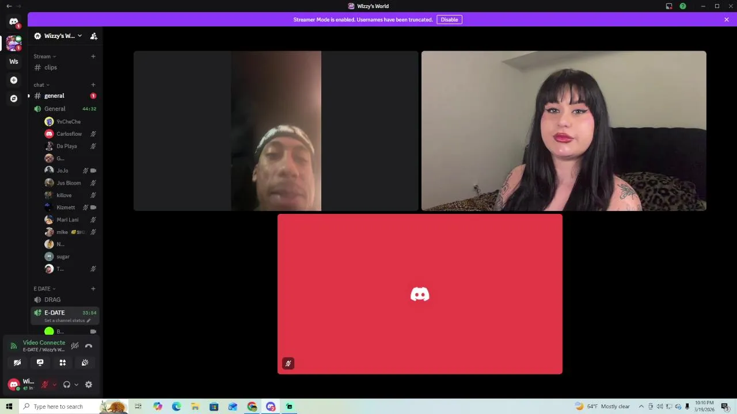Select user killove in voice list

coord(70,195)
